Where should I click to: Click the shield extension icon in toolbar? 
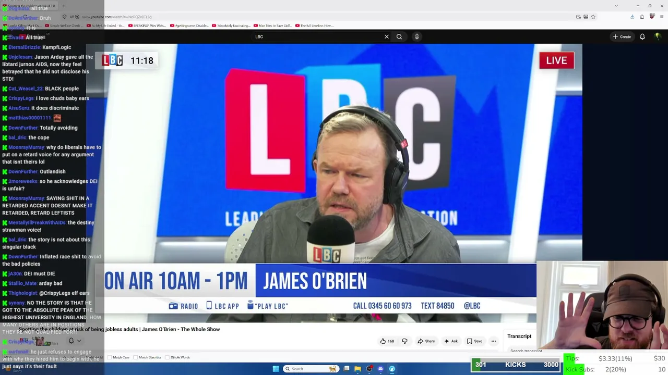click(652, 17)
